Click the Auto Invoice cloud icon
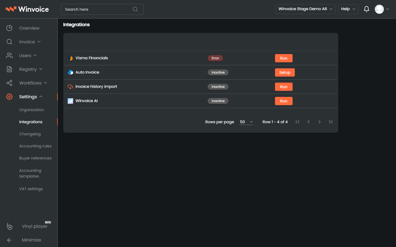The image size is (396, 247). (x=70, y=72)
